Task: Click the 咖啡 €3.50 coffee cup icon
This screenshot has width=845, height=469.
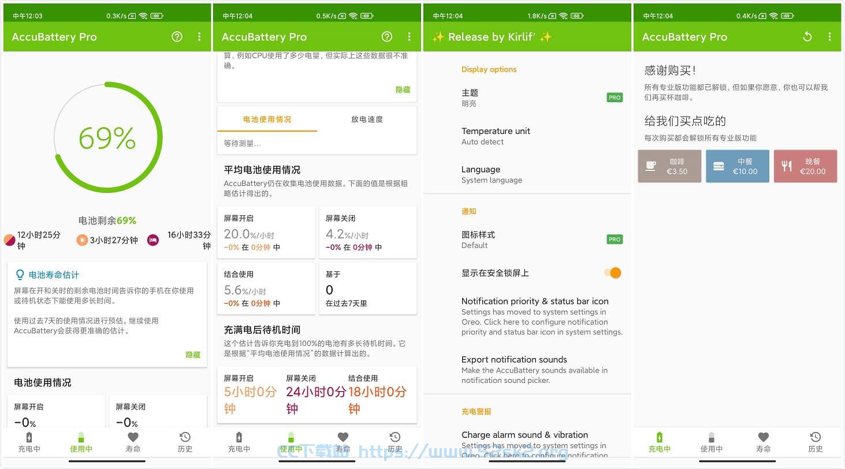Action: [651, 166]
